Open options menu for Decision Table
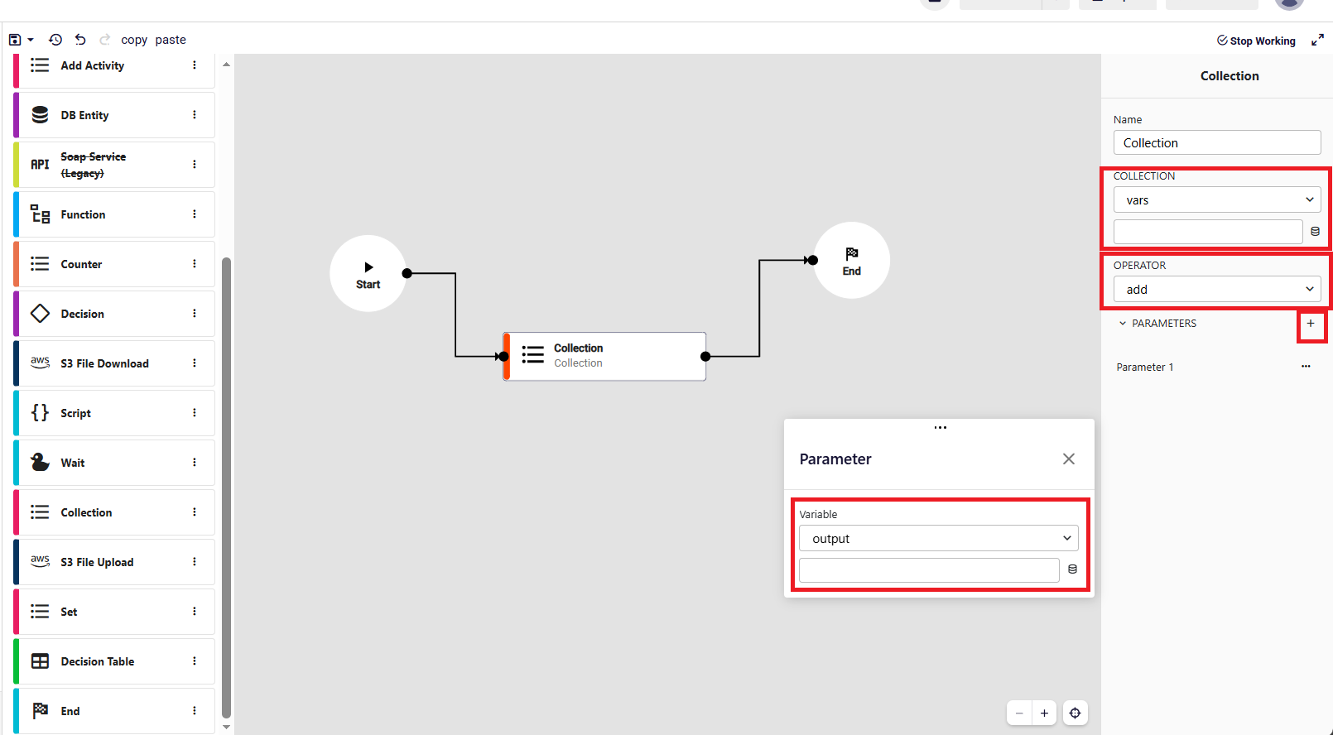Viewport: 1333px width, 735px height. coord(195,661)
